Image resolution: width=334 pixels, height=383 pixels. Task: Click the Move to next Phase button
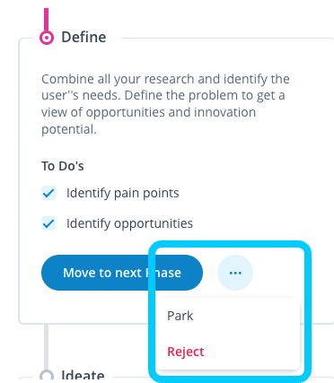click(122, 273)
